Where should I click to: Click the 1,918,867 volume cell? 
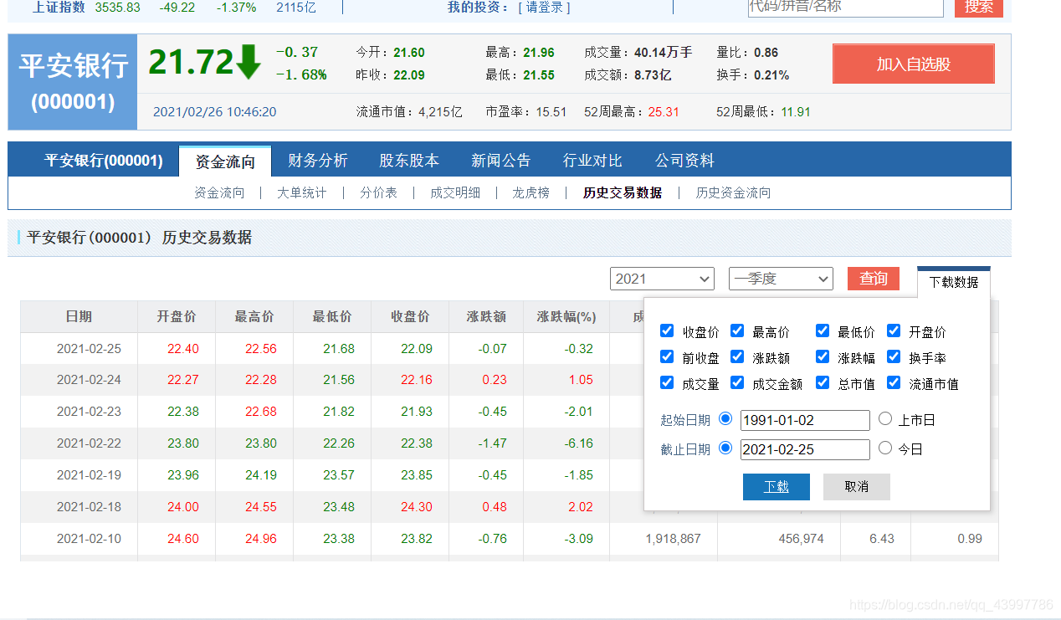click(x=673, y=538)
